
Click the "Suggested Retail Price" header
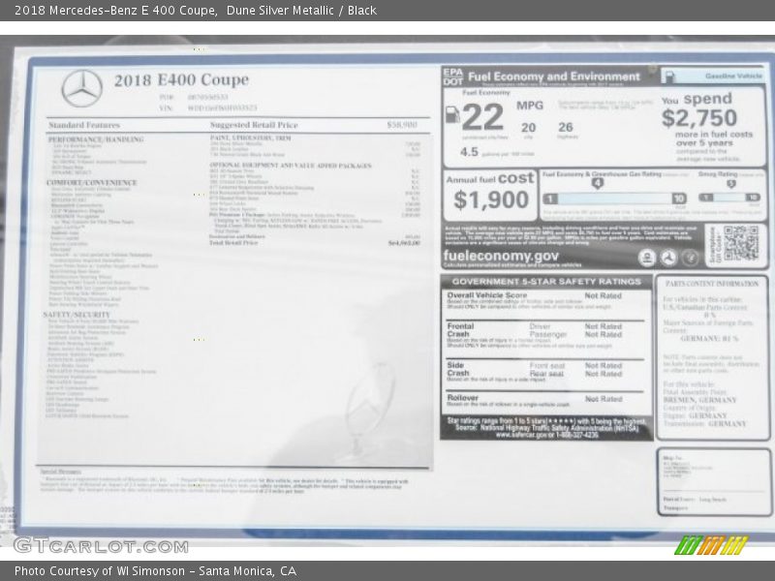[254, 125]
